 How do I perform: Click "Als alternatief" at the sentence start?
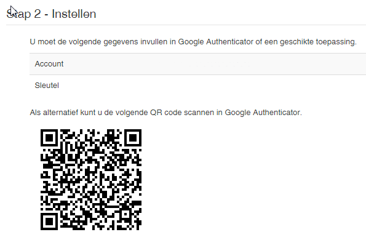[x=54, y=113]
